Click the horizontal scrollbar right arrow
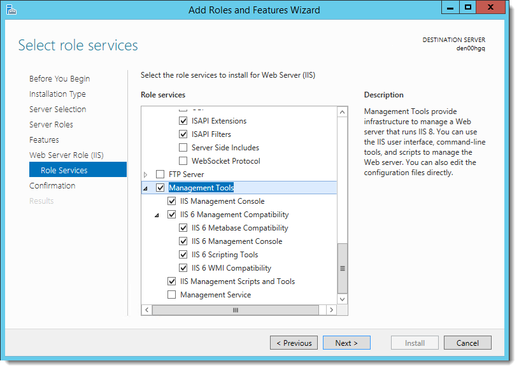519x370 pixels. coord(331,310)
